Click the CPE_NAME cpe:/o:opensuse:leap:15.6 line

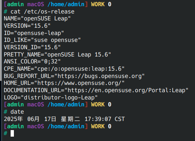[64, 69]
